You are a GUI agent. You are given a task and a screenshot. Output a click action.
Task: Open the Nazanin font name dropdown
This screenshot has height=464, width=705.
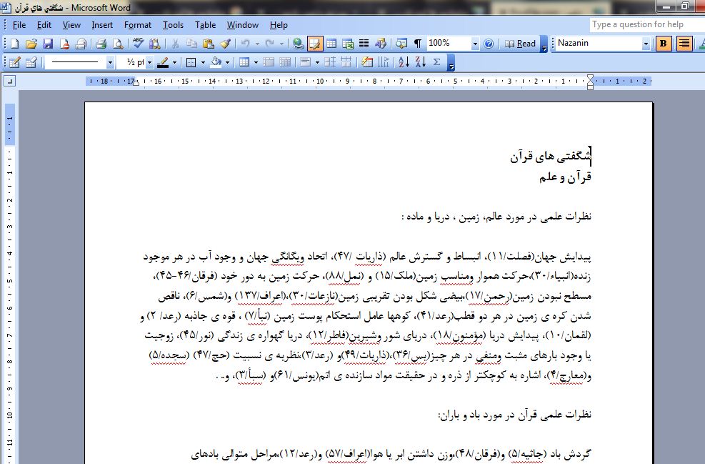coord(646,44)
